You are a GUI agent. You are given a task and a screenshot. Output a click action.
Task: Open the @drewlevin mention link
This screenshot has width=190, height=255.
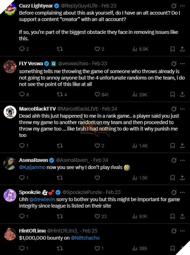(42, 199)
